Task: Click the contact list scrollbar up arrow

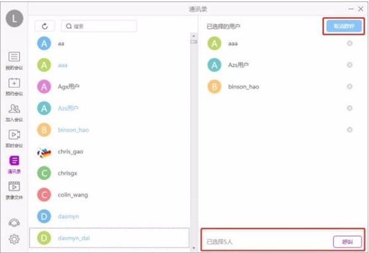Action: [194, 36]
